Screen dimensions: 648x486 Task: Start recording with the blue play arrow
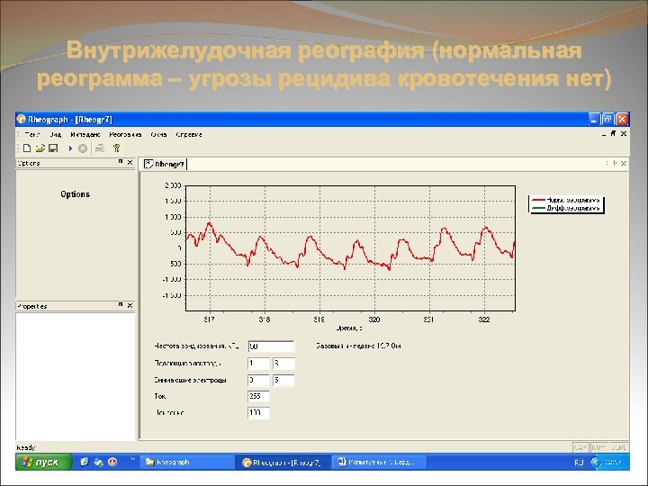coord(70,148)
